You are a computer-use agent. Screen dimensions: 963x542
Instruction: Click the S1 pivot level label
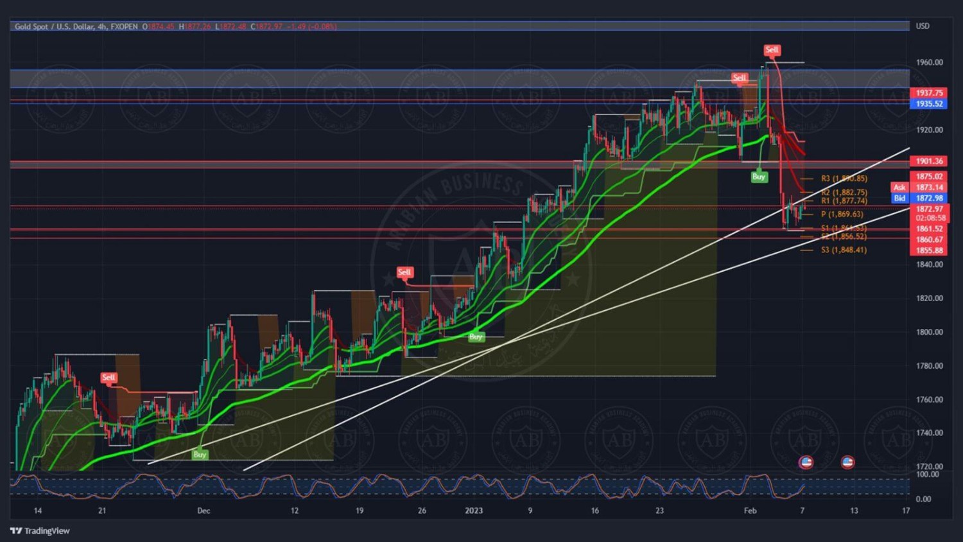click(x=844, y=228)
